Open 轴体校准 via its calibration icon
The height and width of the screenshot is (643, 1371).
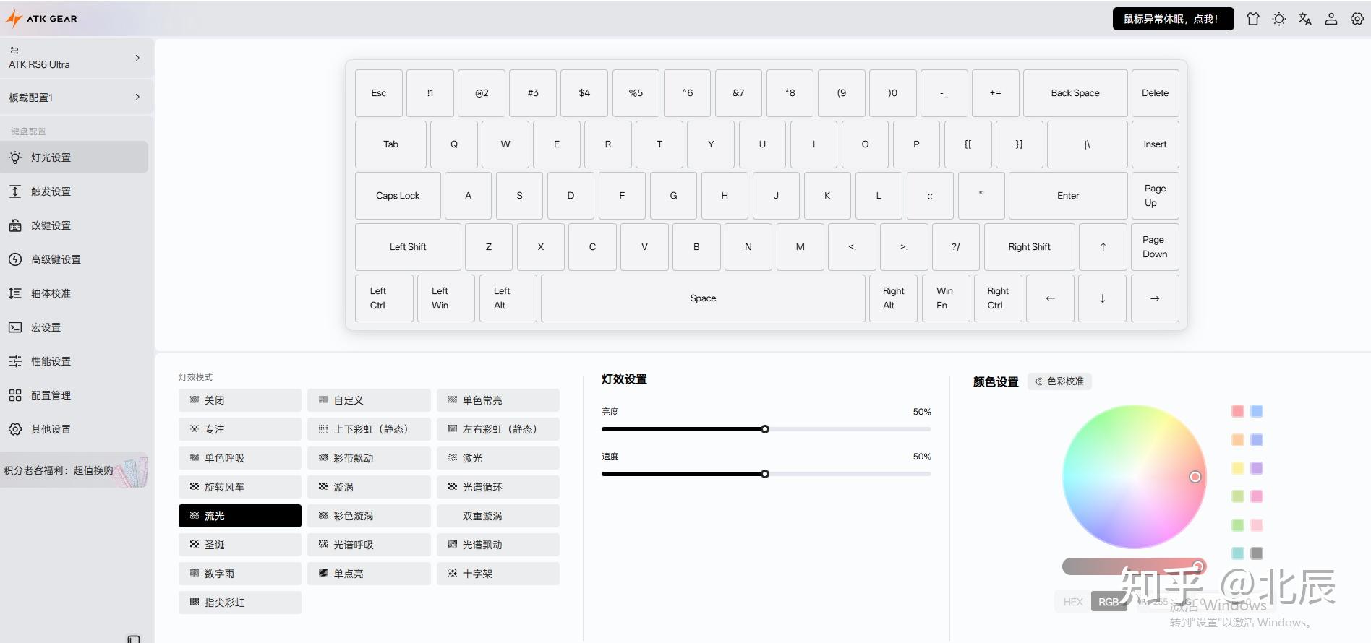15,293
